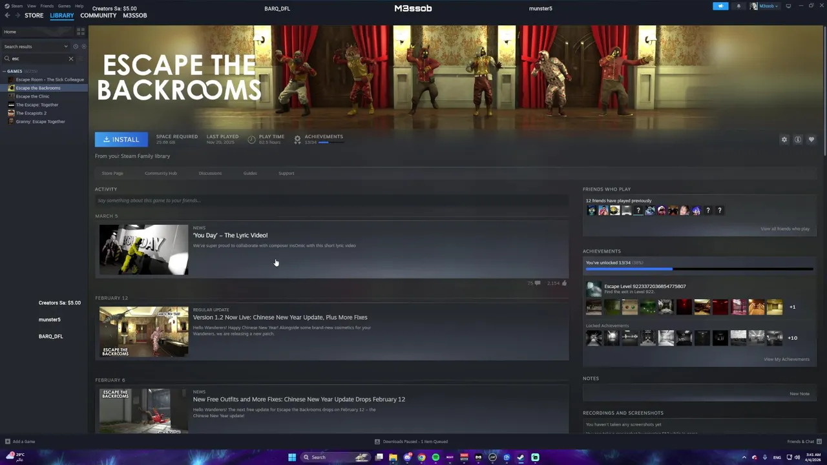The height and width of the screenshot is (465, 827).
Task: Open the Guides link
Action: click(250, 173)
